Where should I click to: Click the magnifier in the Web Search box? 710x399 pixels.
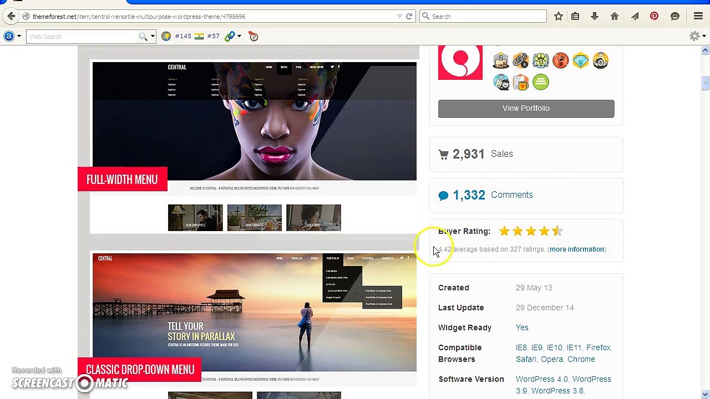(143, 37)
